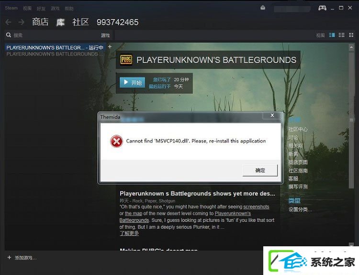This screenshot has width=359, height=275.
Task: Go to the 商店 tab
Action: tap(40, 22)
